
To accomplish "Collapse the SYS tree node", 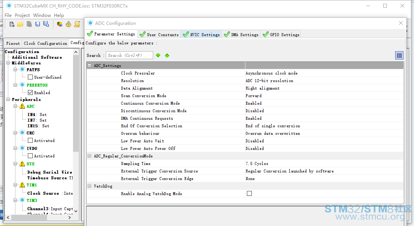I will tap(15, 163).
